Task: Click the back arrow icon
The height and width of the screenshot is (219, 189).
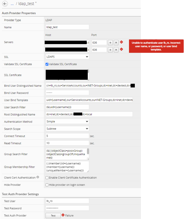Action: (5, 4)
